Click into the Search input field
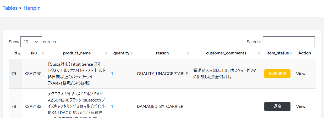Image resolution: width=324 pixels, height=118 pixels. 289,42
